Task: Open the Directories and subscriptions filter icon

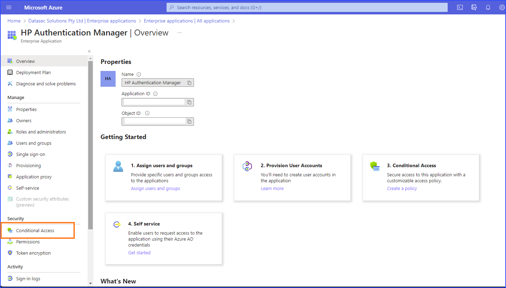Action: 474,7
